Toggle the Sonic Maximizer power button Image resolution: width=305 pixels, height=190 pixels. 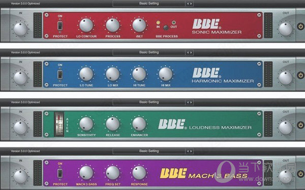click(x=300, y=26)
